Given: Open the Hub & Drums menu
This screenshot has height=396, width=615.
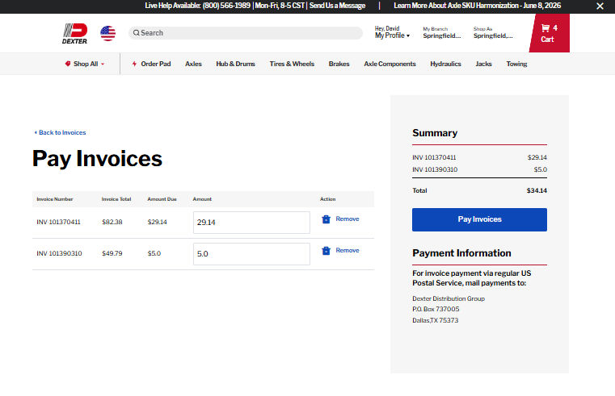Looking at the screenshot, I should coord(235,64).
